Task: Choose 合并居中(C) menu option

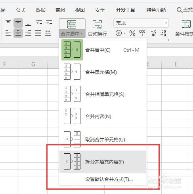Action: pos(103,50)
